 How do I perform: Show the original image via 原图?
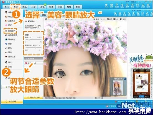point(109,19)
